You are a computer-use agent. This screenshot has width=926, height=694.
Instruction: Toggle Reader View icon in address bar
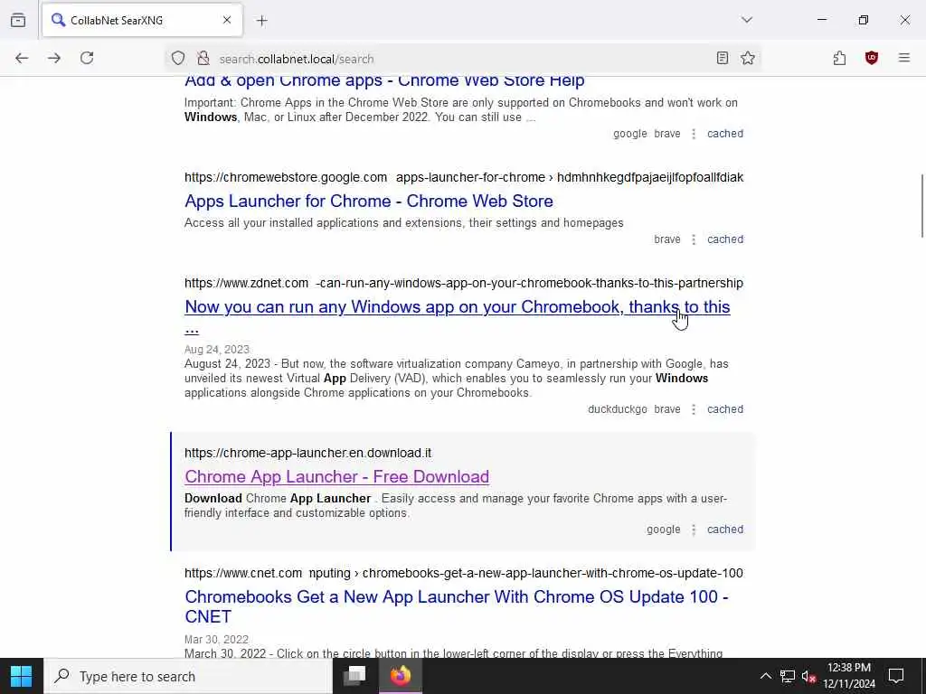[x=723, y=58]
